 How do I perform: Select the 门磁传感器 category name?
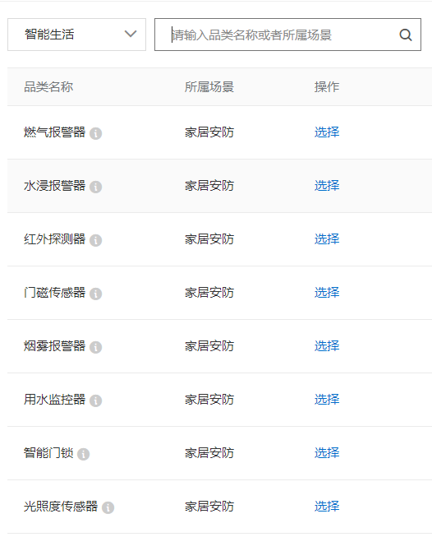[x=54, y=293]
